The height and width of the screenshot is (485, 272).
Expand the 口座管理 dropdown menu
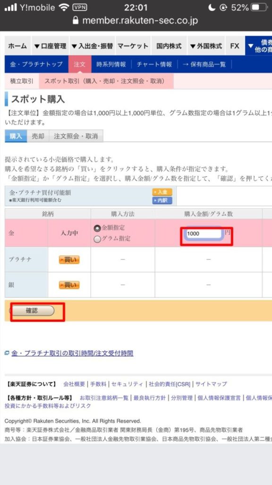[x=50, y=46]
